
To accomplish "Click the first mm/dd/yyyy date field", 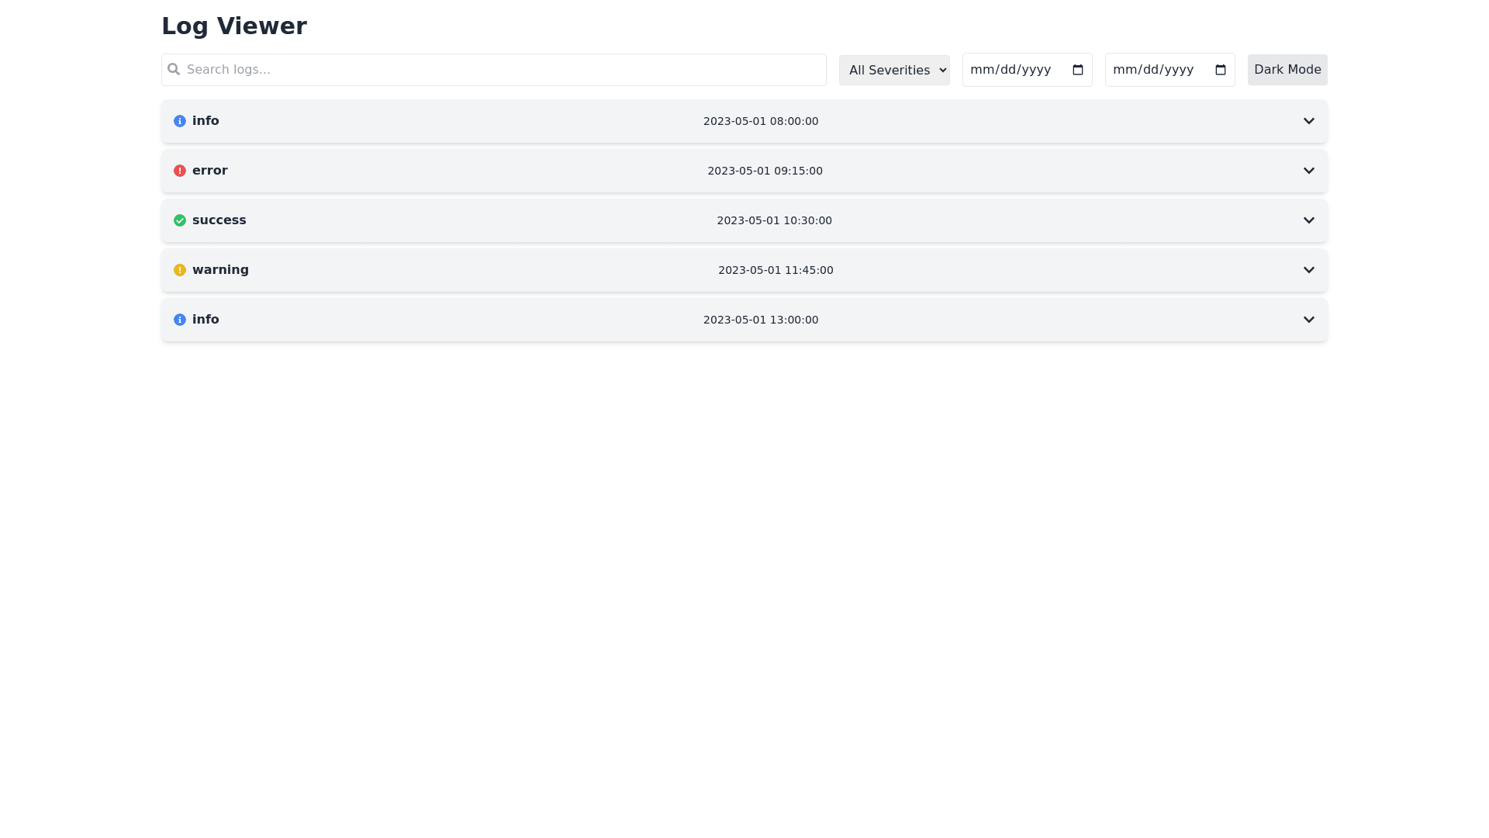I will [x=1011, y=70].
